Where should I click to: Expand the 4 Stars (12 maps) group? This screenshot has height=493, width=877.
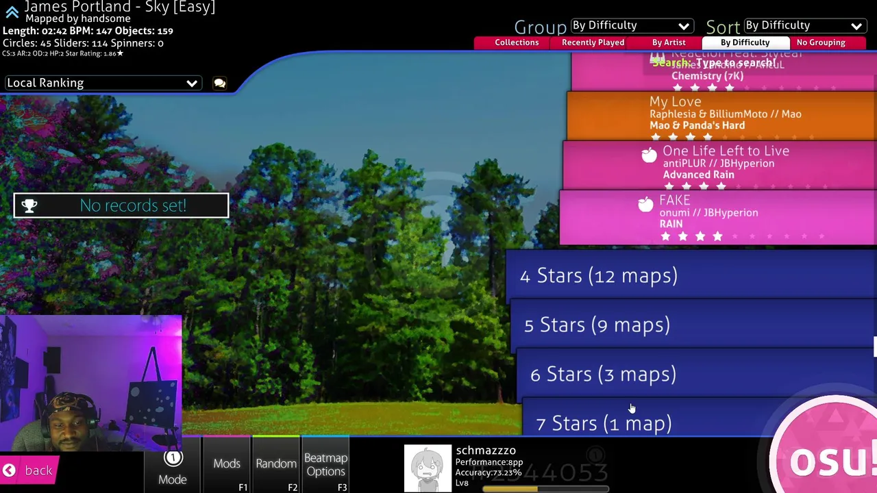(x=691, y=275)
